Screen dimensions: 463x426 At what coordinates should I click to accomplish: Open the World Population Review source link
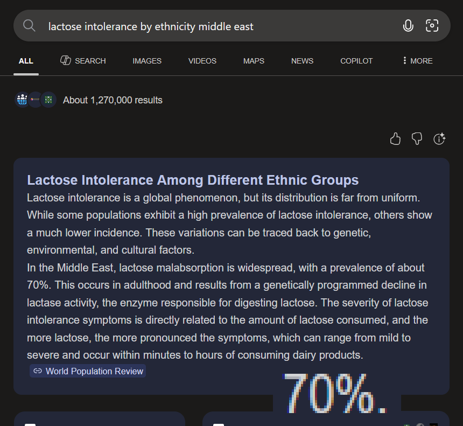(88, 371)
